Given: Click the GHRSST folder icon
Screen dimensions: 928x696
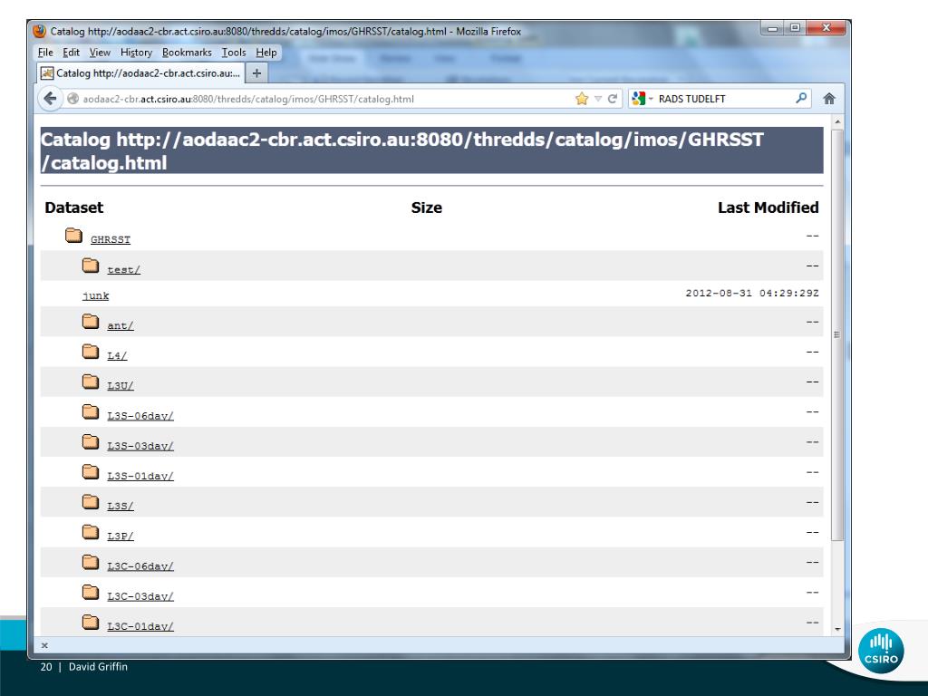Looking at the screenshot, I should [73, 236].
